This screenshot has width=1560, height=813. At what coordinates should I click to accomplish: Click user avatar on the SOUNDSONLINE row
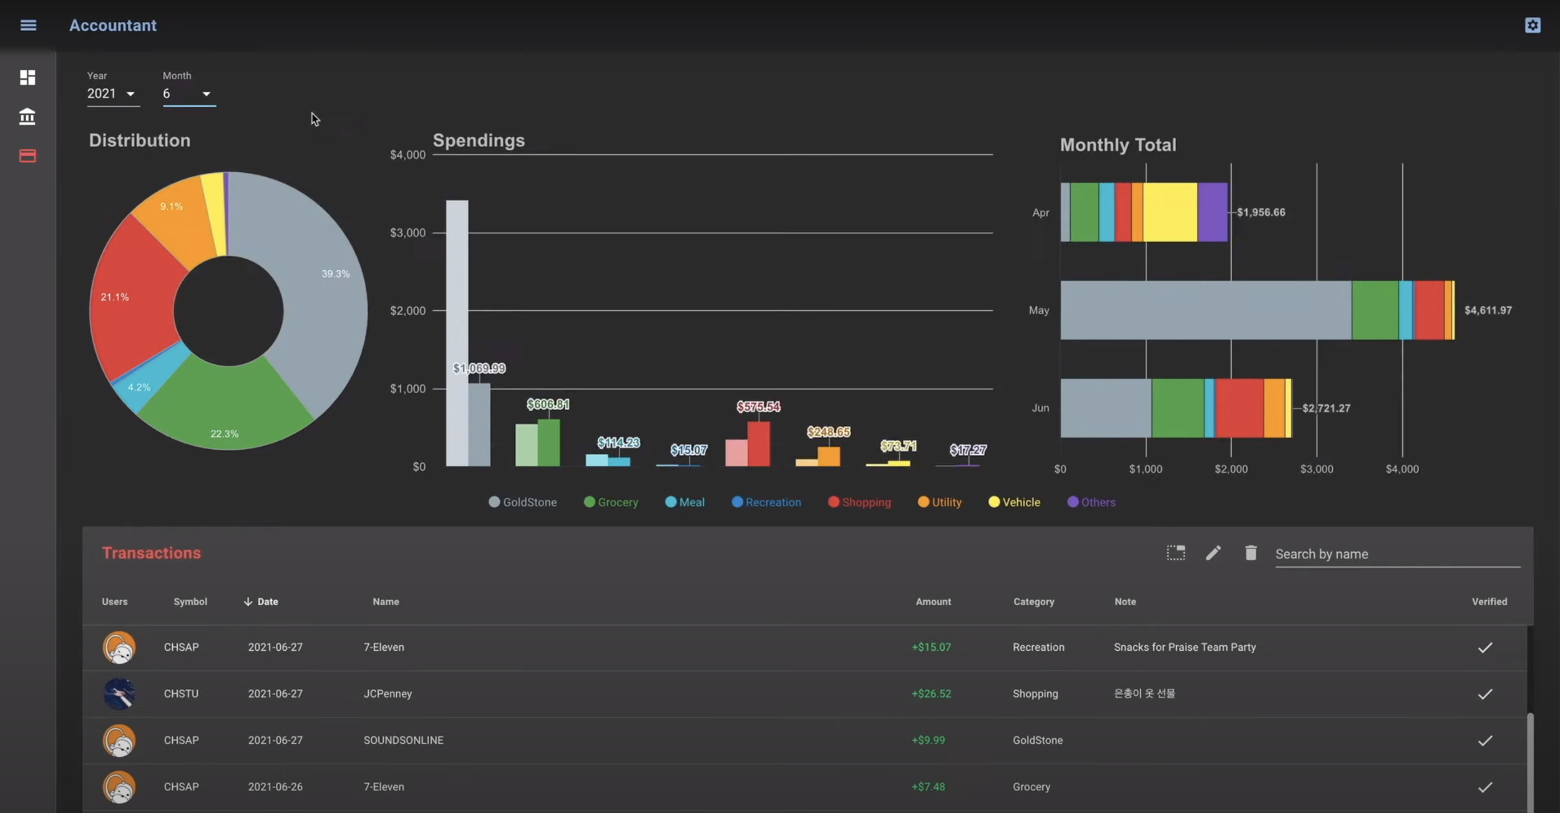(x=119, y=741)
